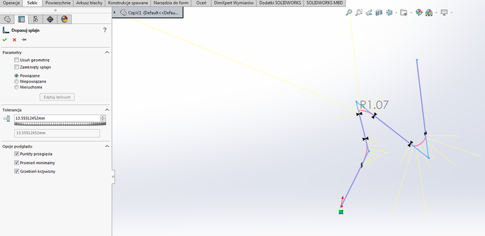Enable the Usuń geometrię checkbox
Viewport: 485px width, 236px height.
tap(17, 60)
